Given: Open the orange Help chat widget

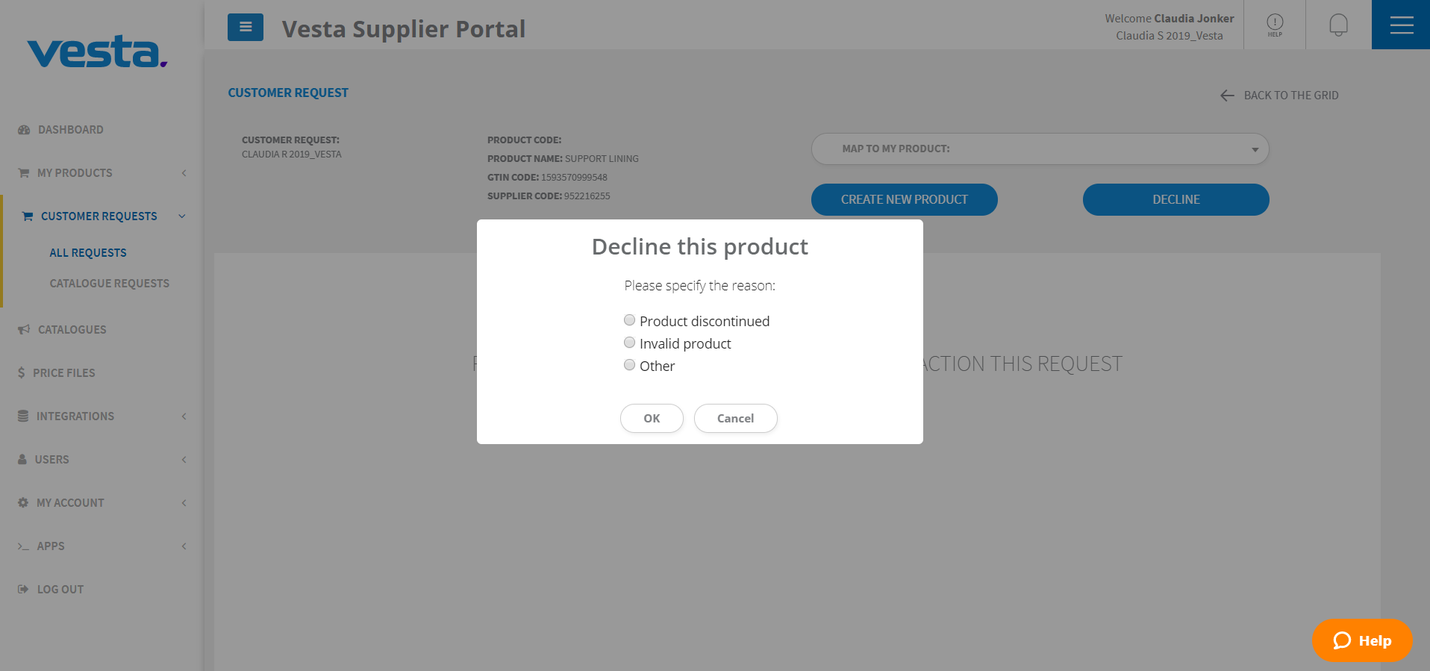Looking at the screenshot, I should pyautogui.click(x=1362, y=640).
